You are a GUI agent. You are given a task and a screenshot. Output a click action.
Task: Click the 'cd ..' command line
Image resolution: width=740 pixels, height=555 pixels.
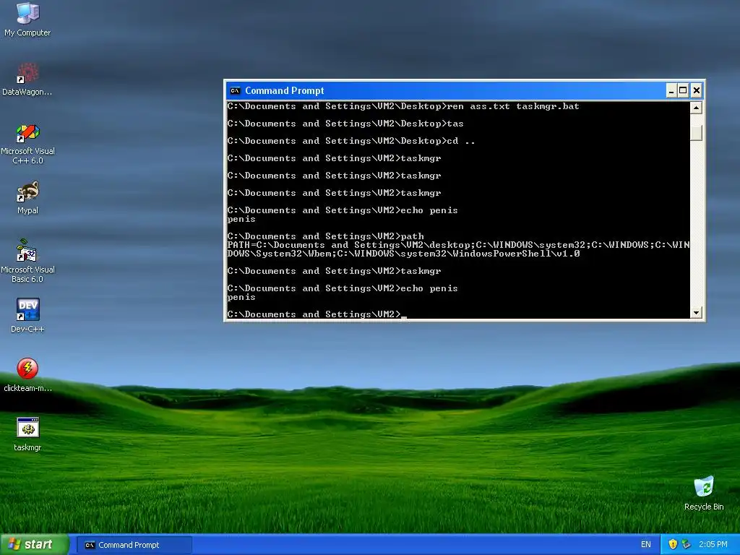(x=350, y=141)
